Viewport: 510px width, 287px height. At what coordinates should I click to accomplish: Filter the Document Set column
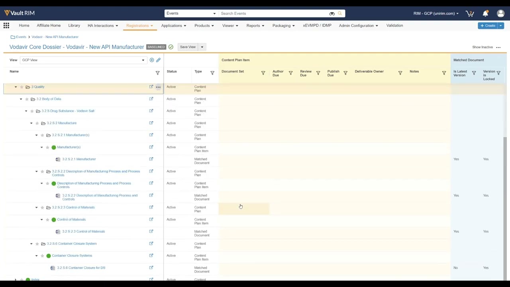263,73
